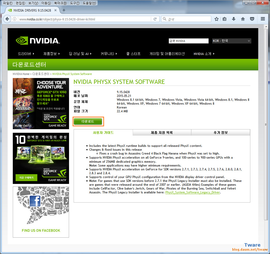The image size is (270, 254).
Task: Open the 편집(E) menu
Action: coord(20,3)
